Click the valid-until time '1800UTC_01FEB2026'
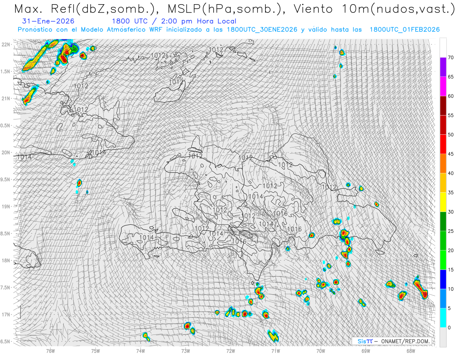This screenshot has height=356, width=461. (405, 30)
